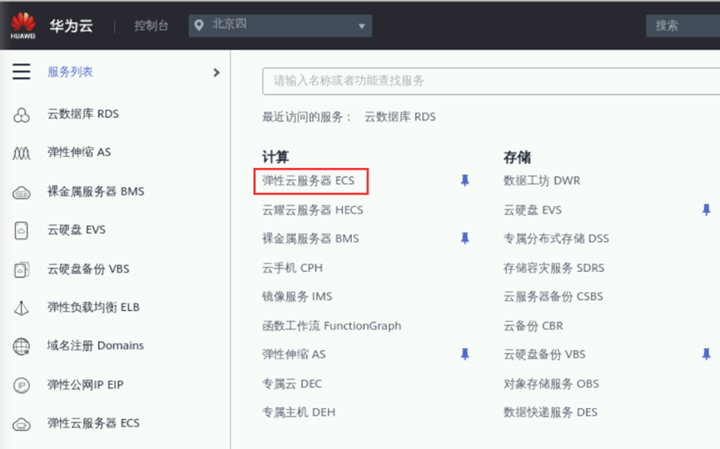Click the 计算 category heading

pyautogui.click(x=276, y=157)
